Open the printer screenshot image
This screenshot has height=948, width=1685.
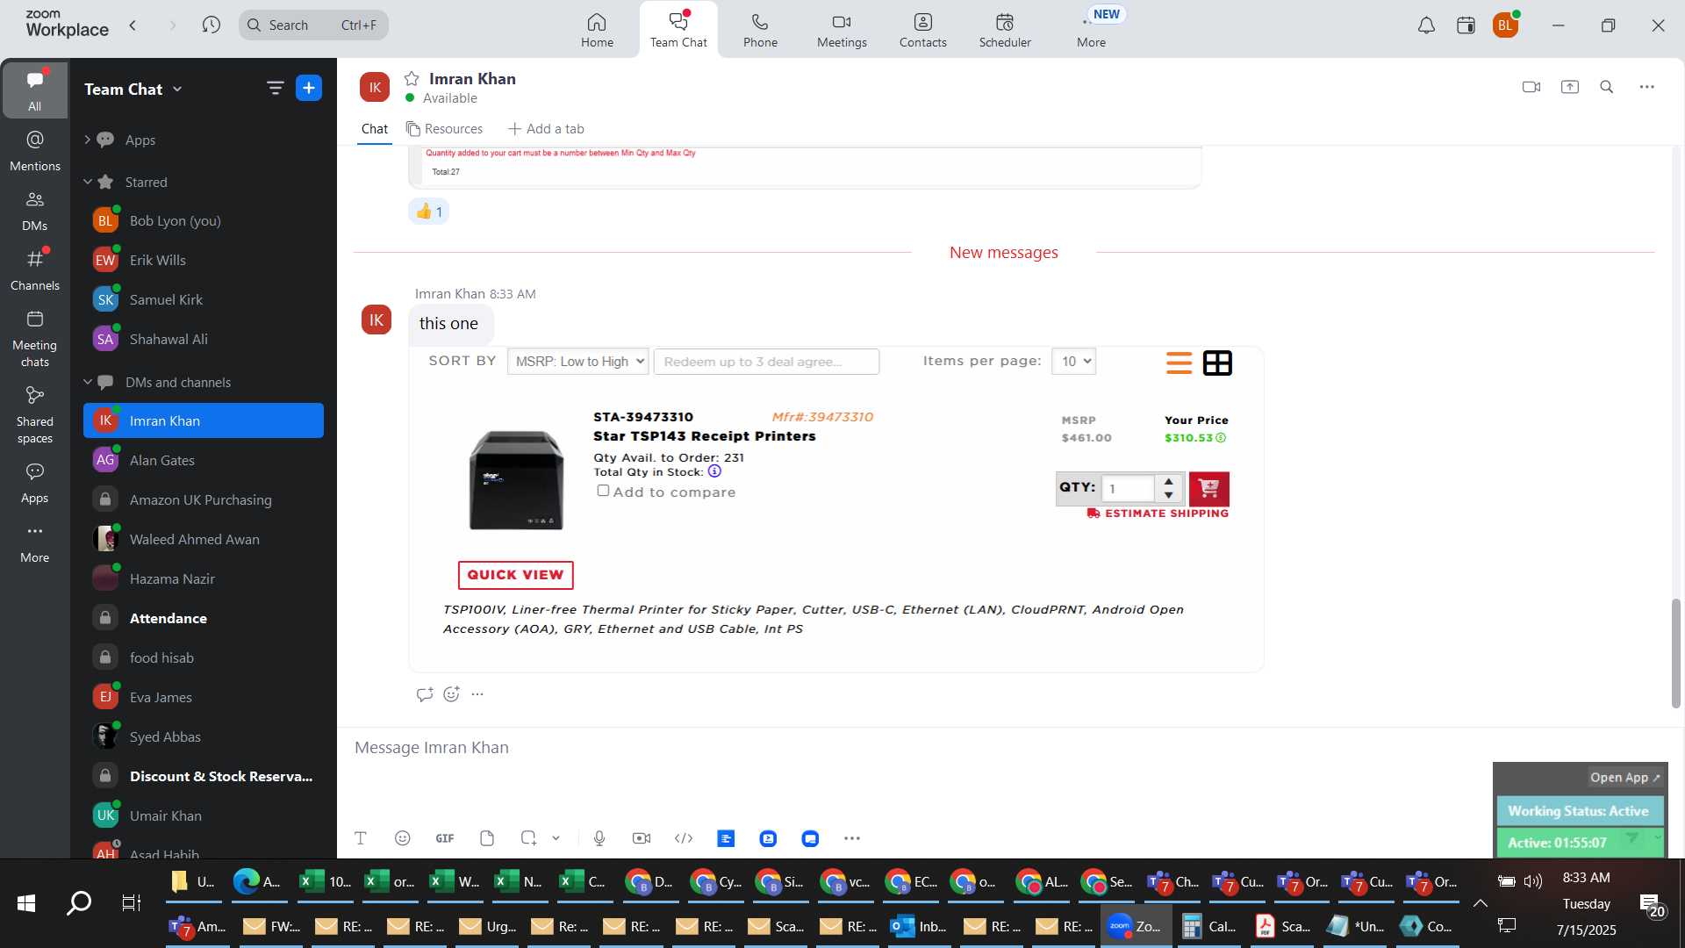pos(836,509)
